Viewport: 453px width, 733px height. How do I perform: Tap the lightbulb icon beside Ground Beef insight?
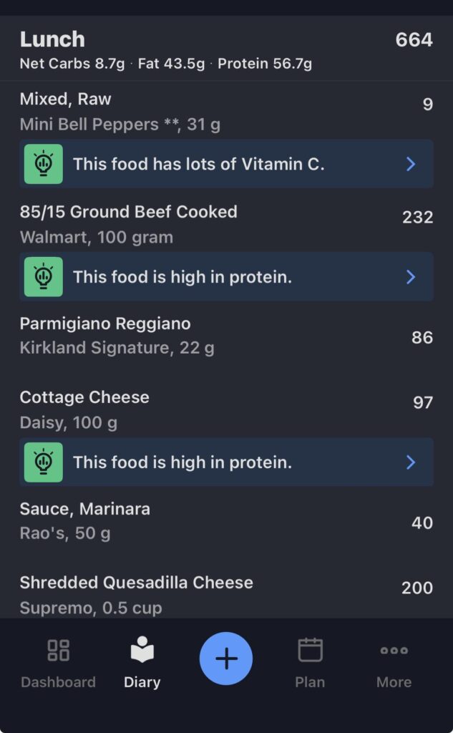44,276
